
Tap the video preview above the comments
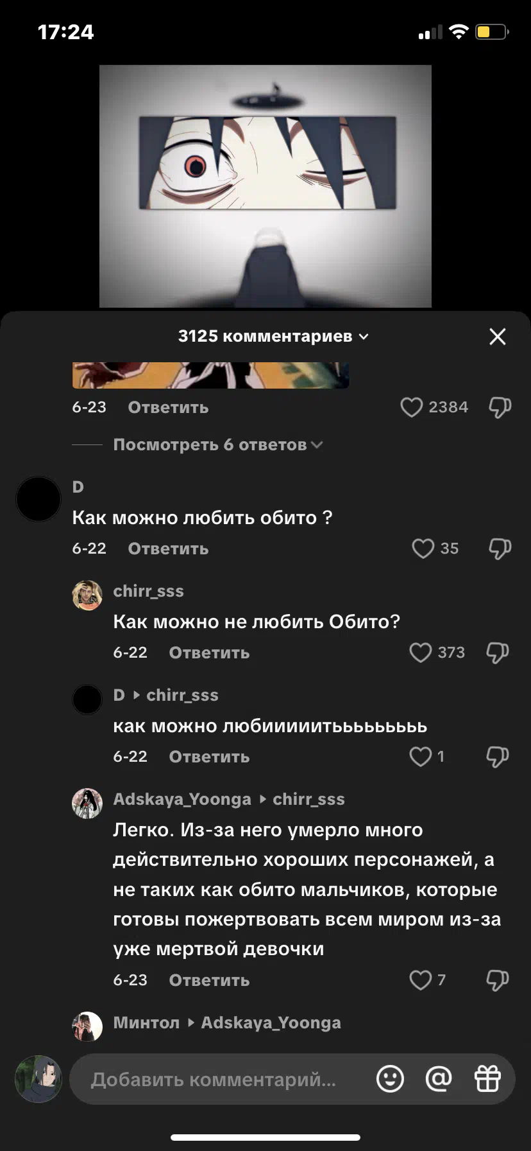coord(265,186)
